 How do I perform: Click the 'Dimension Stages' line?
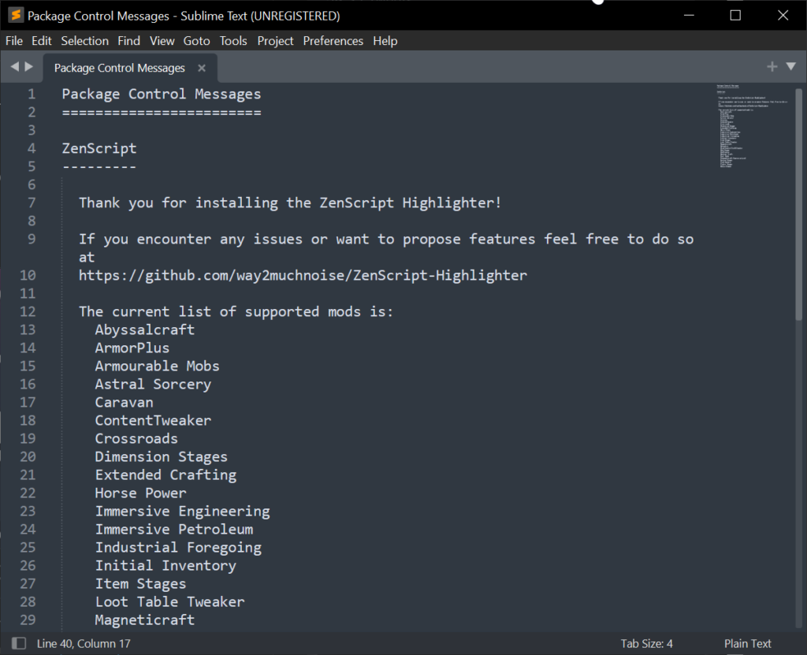pos(161,456)
